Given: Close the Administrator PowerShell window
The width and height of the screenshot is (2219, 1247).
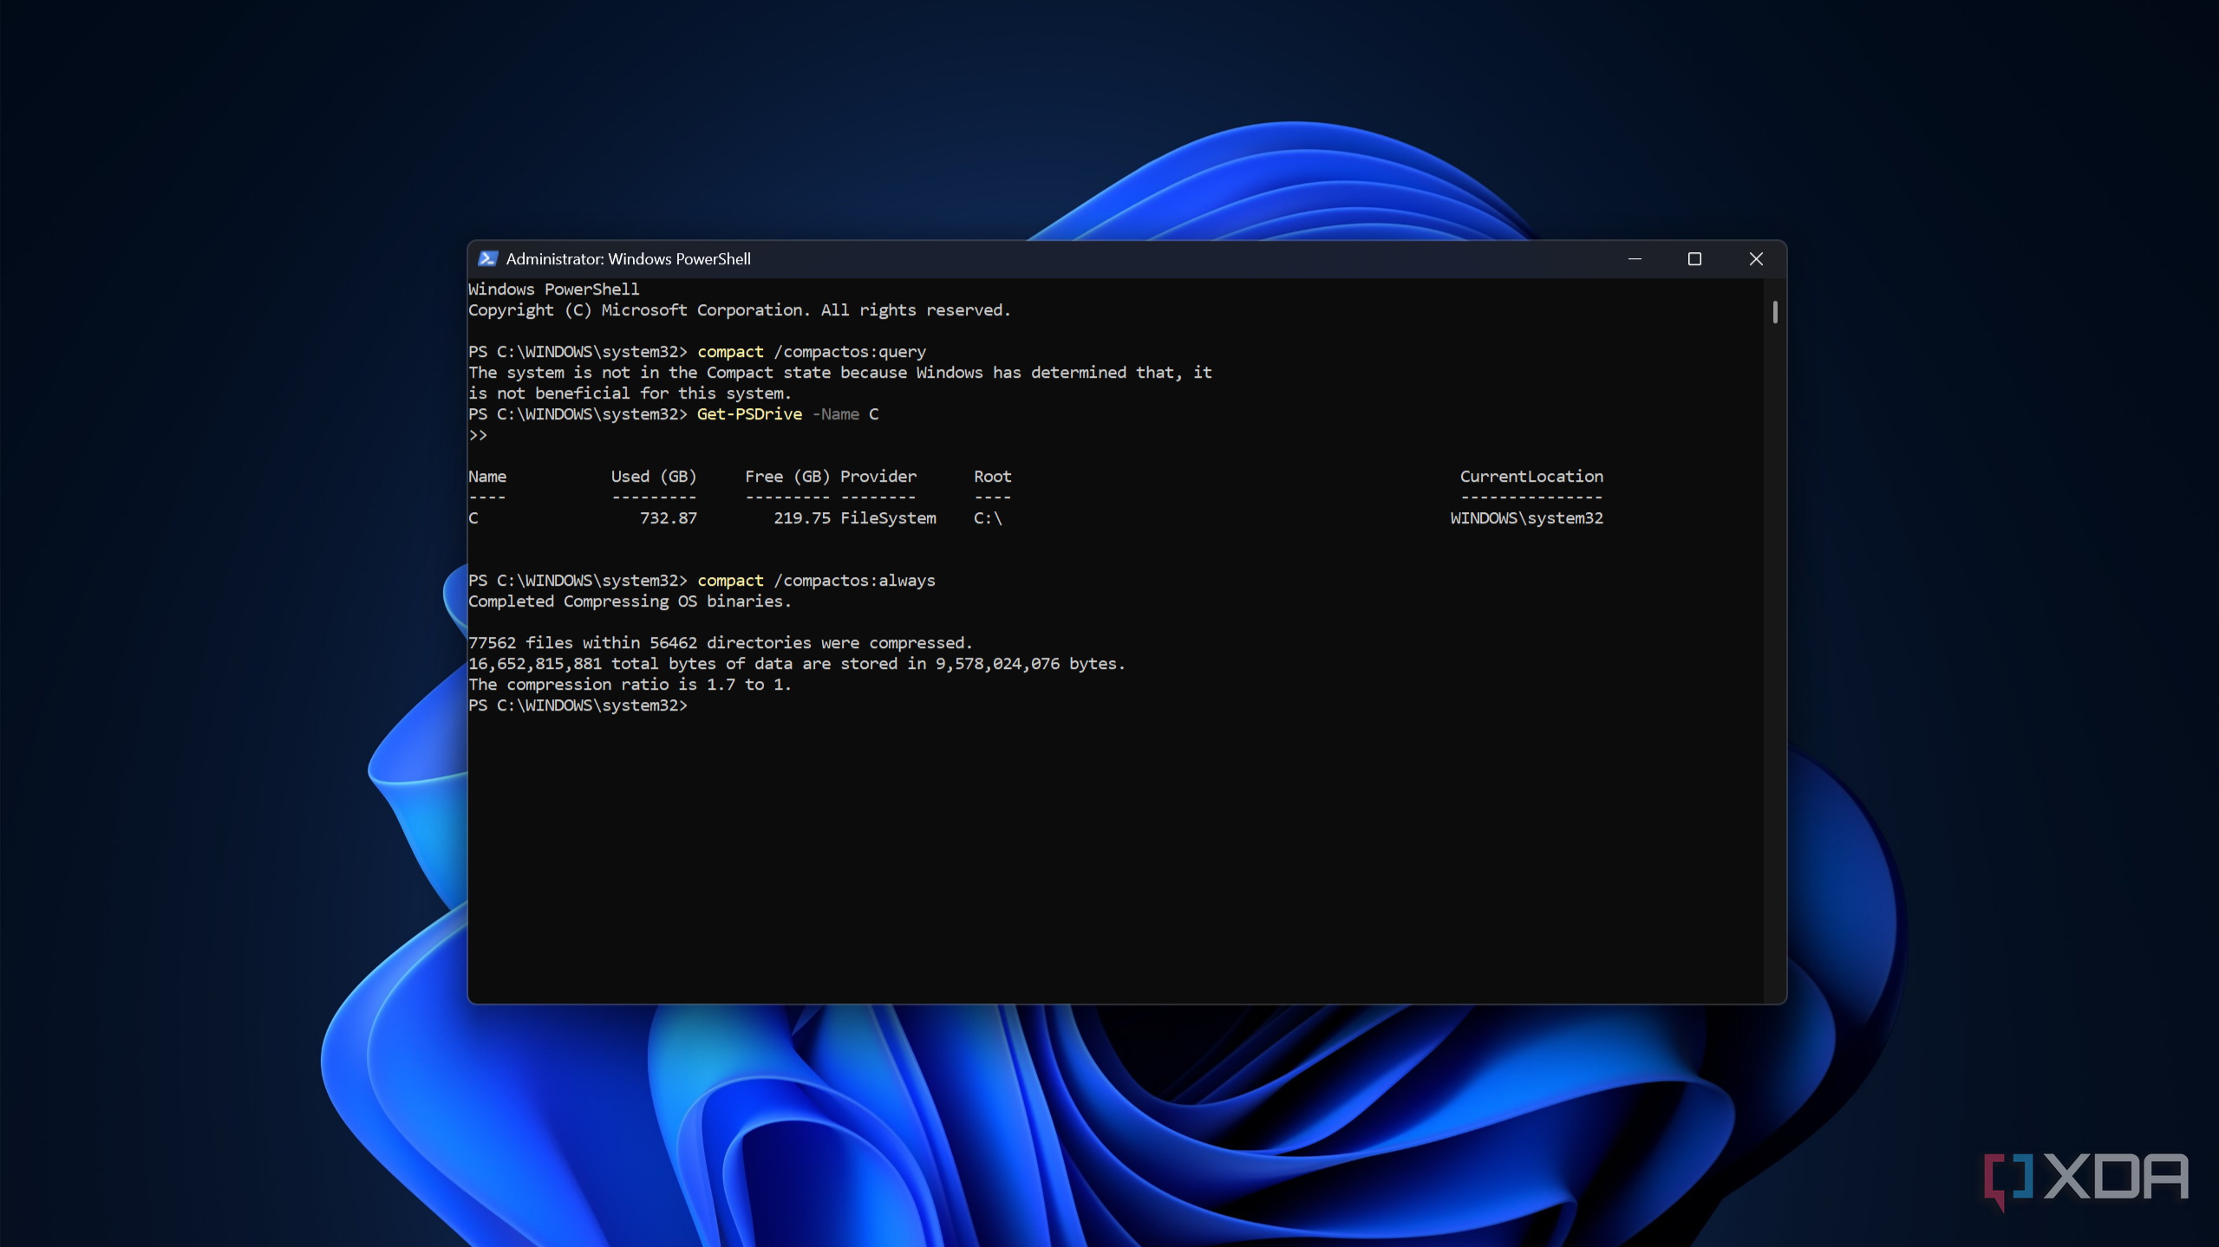Looking at the screenshot, I should coord(1756,259).
